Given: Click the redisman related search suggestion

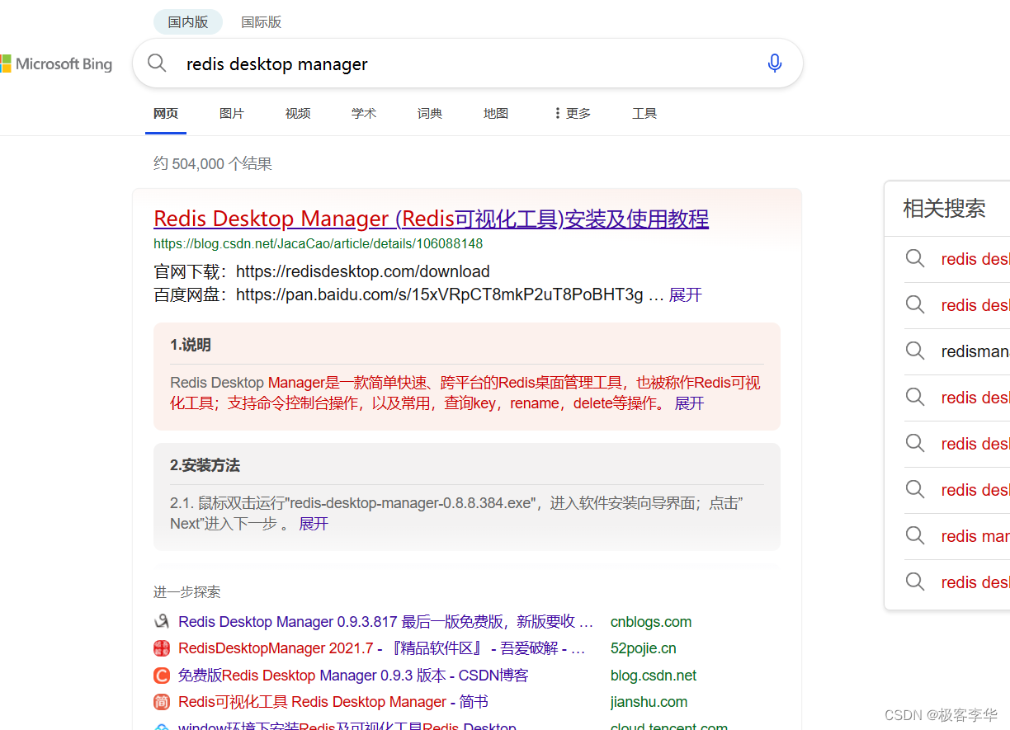Looking at the screenshot, I should (975, 351).
